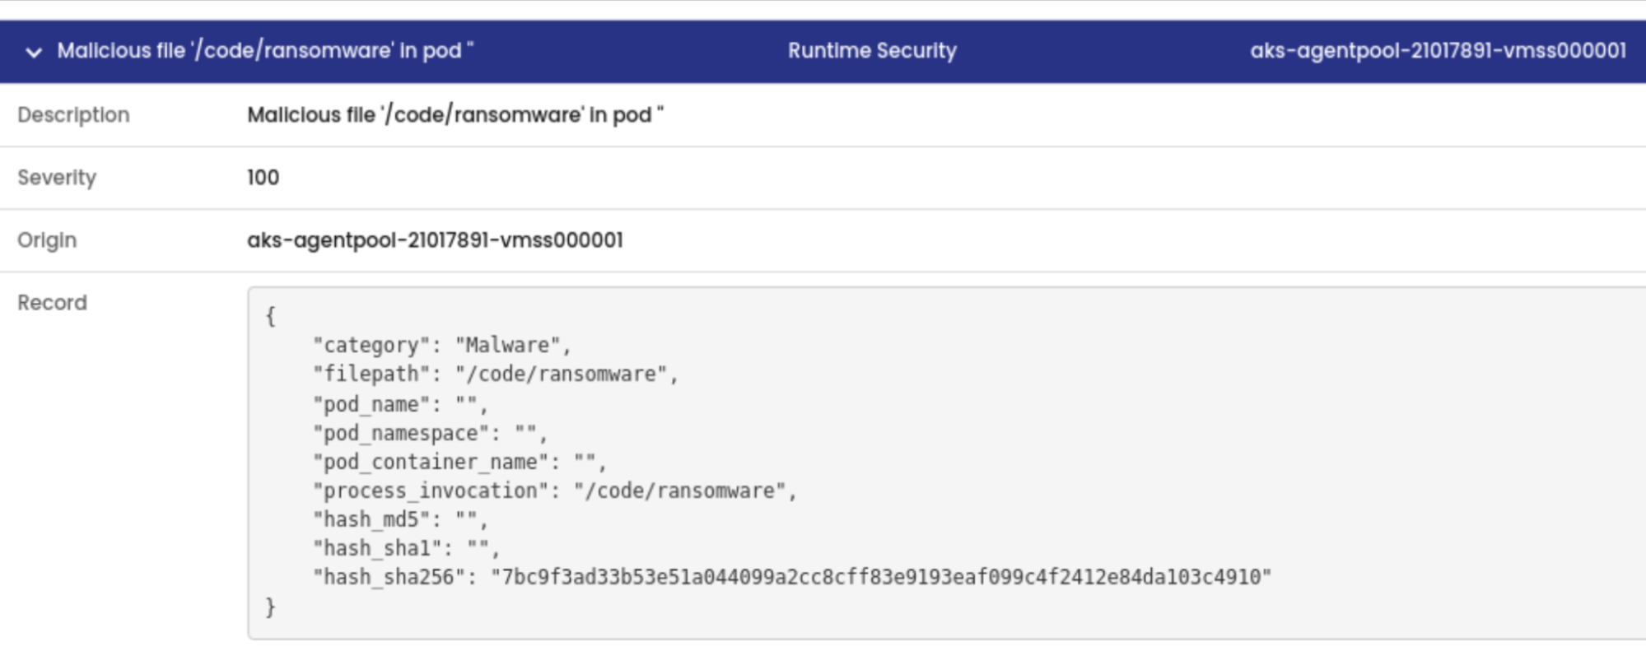Click the Origin value aks-agentpool-21017891-vmss000001
Image resolution: width=1646 pixels, height=665 pixels.
[x=435, y=240]
